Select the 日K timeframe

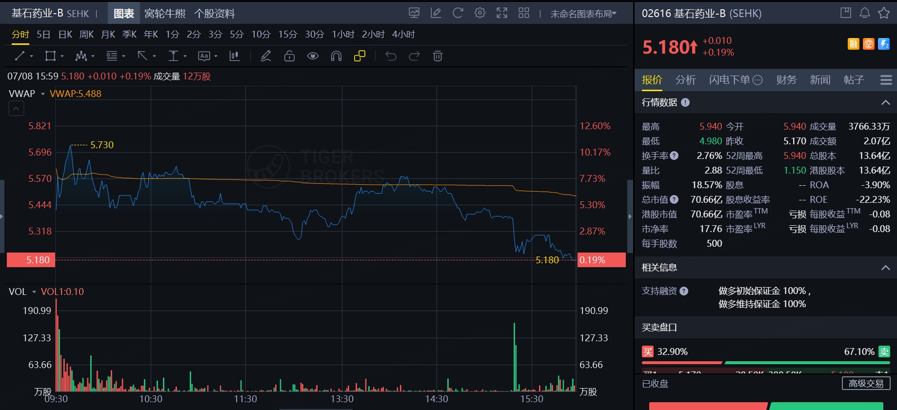click(65, 35)
